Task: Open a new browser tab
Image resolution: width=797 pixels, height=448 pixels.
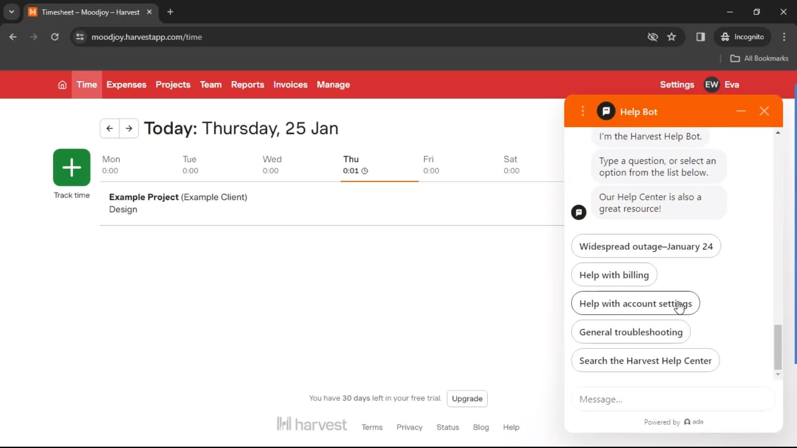Action: point(170,12)
